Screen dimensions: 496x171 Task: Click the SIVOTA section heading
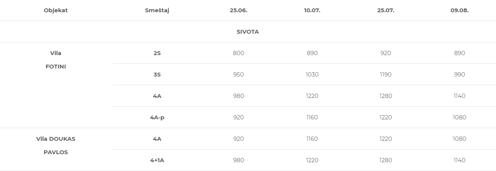pyautogui.click(x=248, y=32)
